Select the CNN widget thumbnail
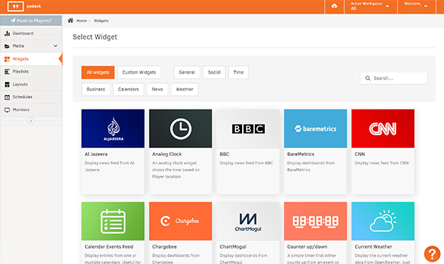This screenshot has height=264, width=444. pos(383,129)
